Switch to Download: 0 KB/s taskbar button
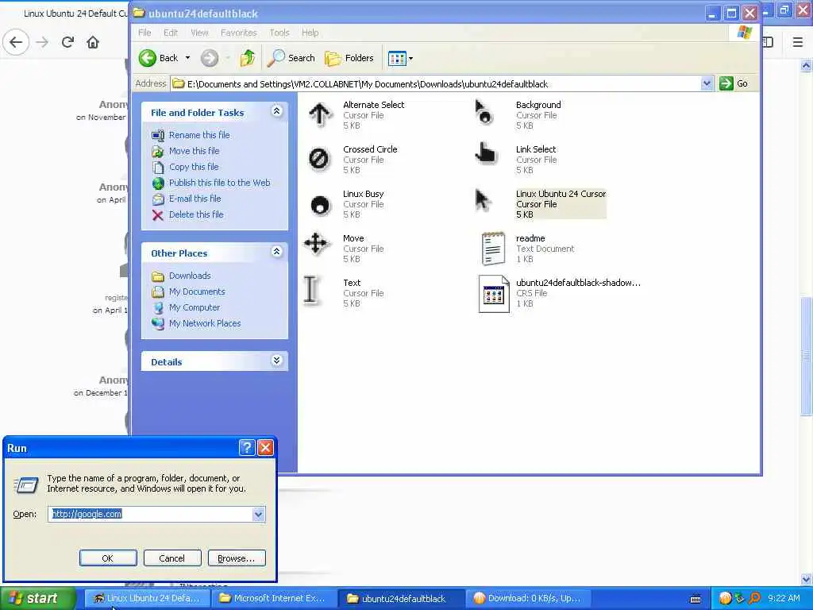 (529, 598)
